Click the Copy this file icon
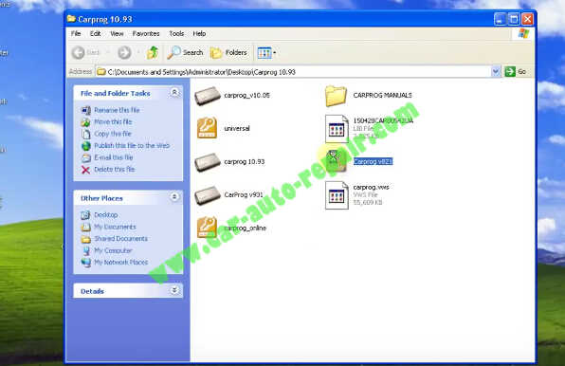Viewport: 565px width, 366px height. (x=85, y=134)
